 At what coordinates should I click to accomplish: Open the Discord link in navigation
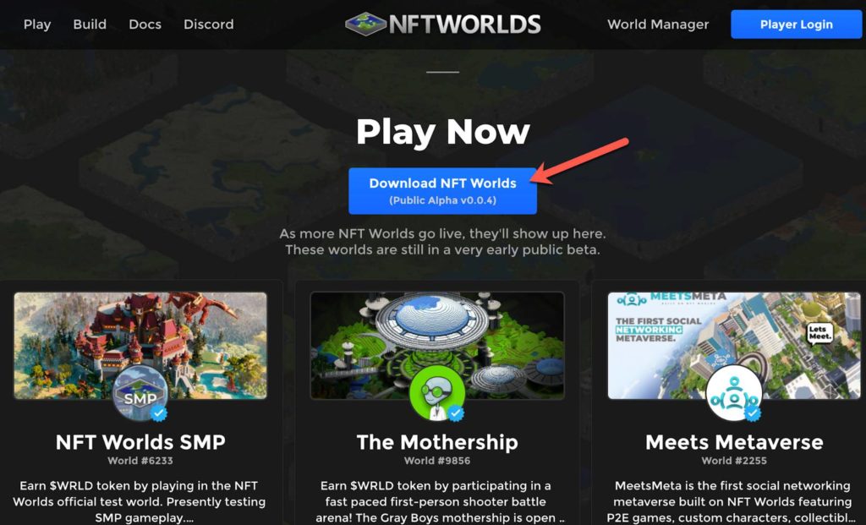point(208,25)
